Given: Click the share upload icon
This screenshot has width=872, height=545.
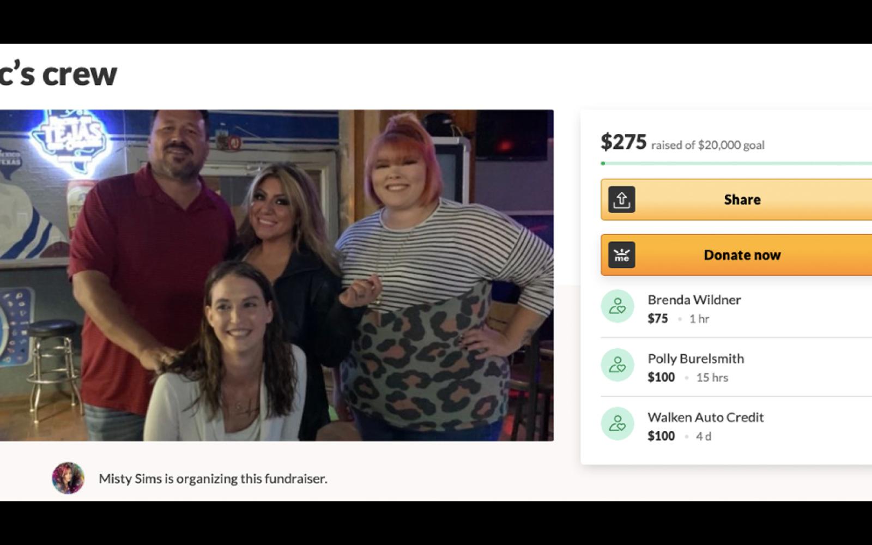Looking at the screenshot, I should tap(621, 199).
